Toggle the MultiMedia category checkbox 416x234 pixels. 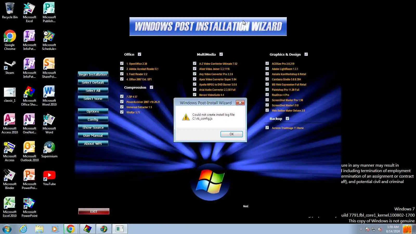pyautogui.click(x=221, y=54)
